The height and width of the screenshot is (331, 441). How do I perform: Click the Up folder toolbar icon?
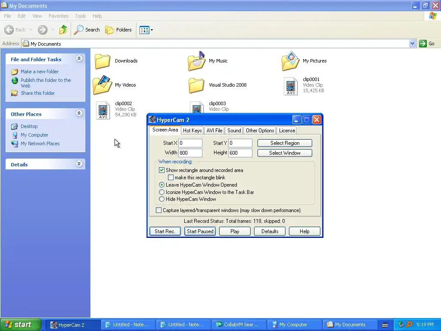click(63, 30)
